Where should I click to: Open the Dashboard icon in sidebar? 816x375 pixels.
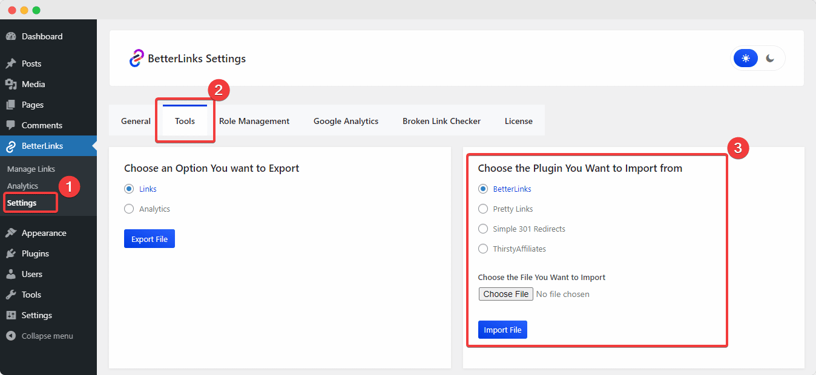[x=10, y=36]
